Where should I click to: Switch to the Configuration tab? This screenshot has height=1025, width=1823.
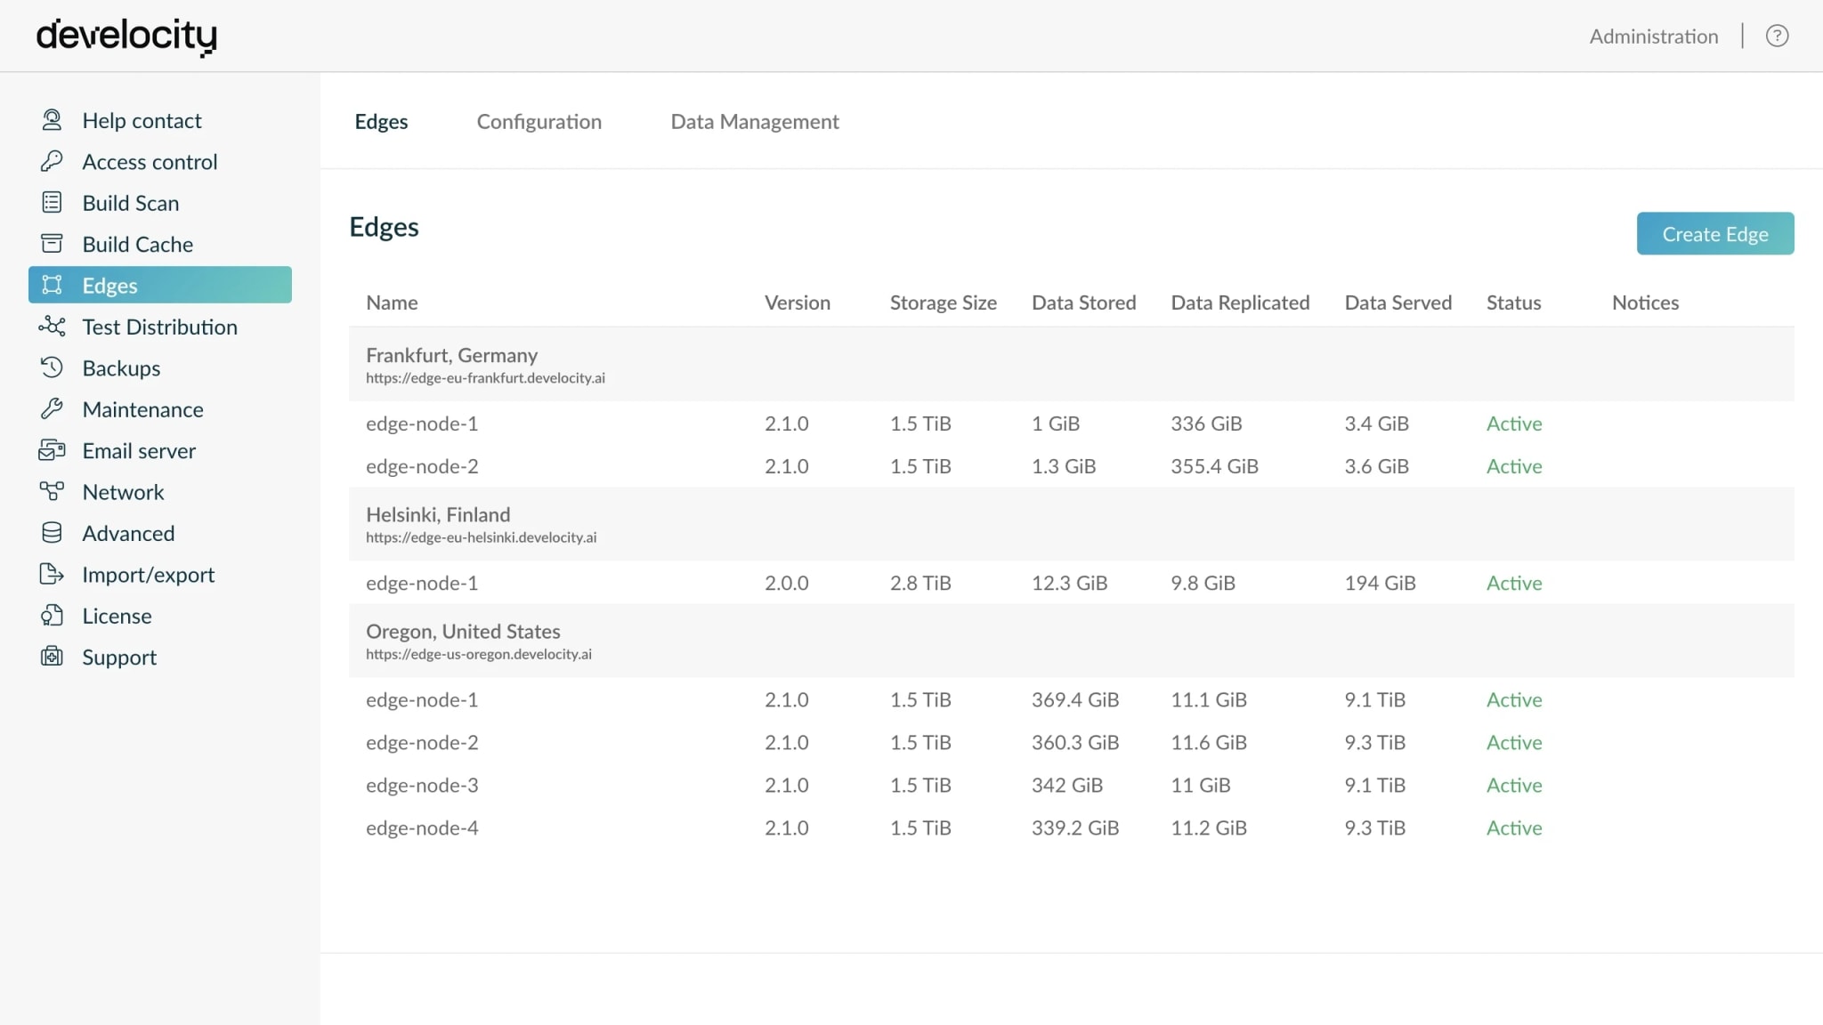pos(539,122)
